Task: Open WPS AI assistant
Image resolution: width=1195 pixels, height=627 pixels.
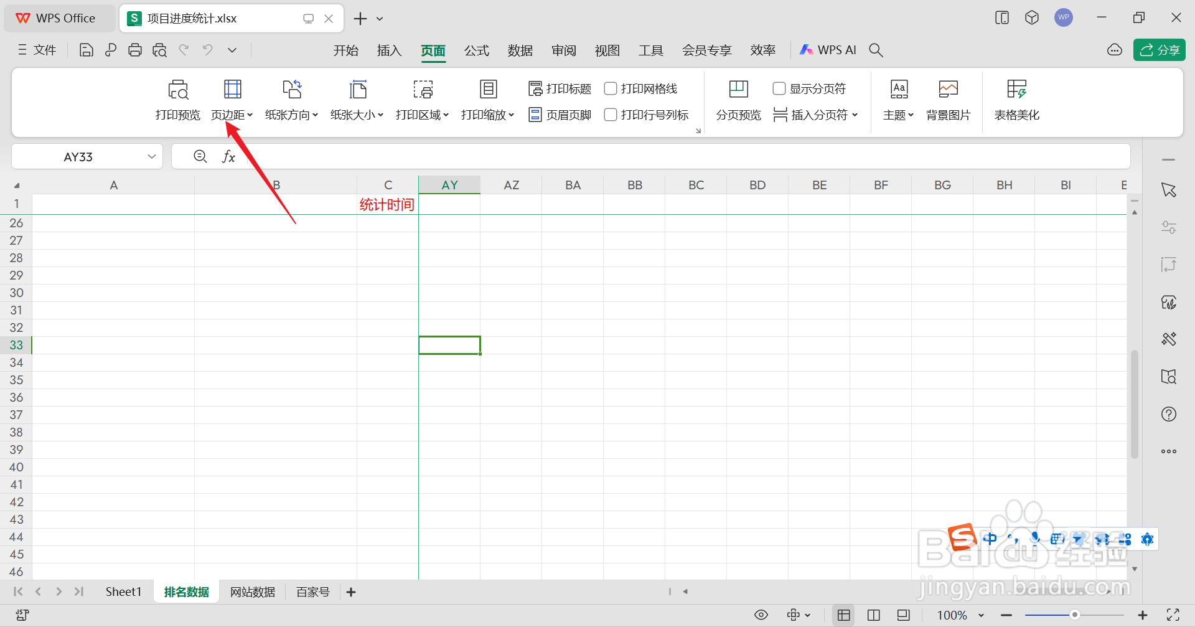Action: pos(828,50)
